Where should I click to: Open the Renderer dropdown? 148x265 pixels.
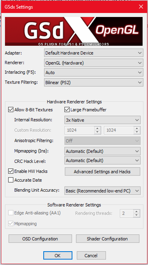point(94,63)
